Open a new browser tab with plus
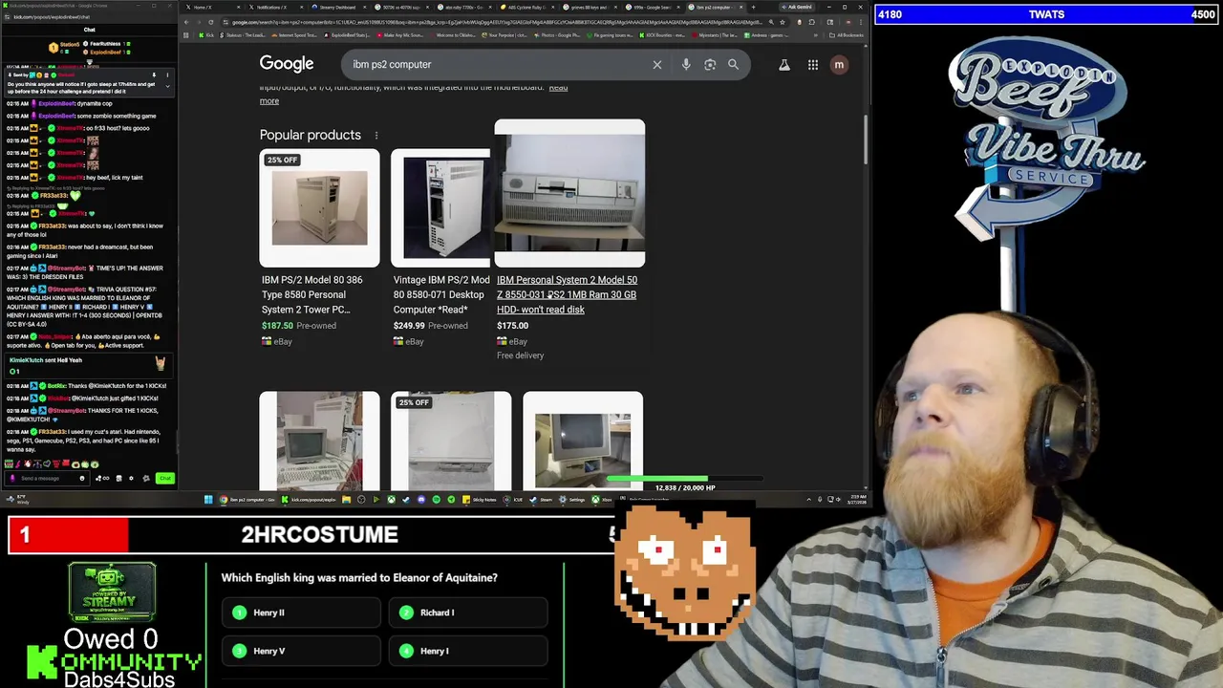The image size is (1223, 688). pyautogui.click(x=753, y=8)
